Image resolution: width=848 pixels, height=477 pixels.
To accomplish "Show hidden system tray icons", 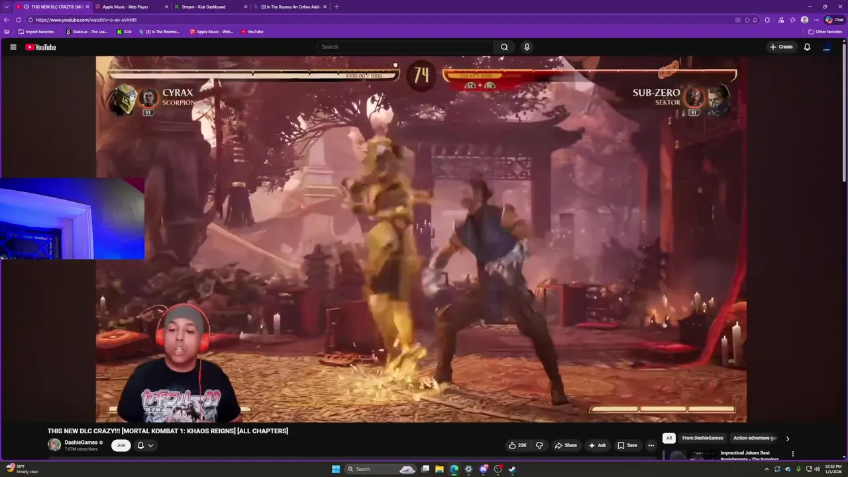I will 767,469.
